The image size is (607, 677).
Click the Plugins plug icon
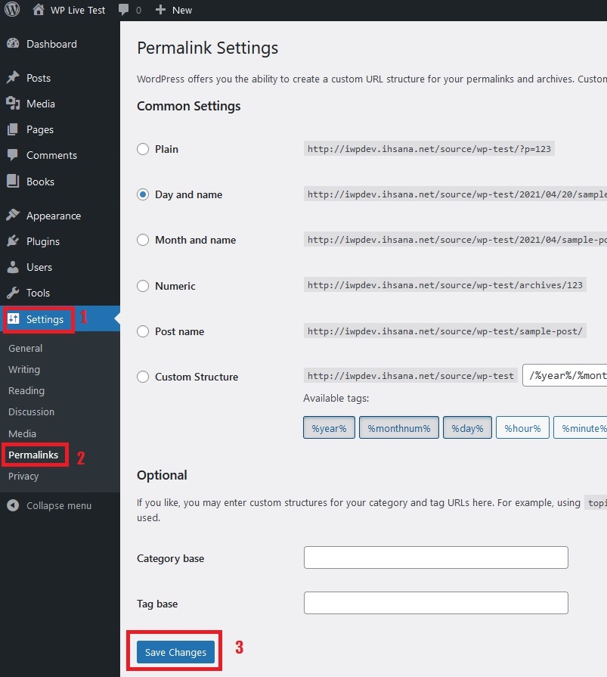(x=13, y=241)
